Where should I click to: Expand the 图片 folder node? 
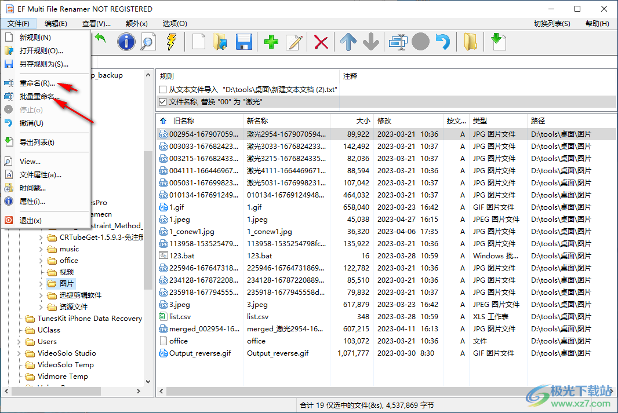pos(41,284)
